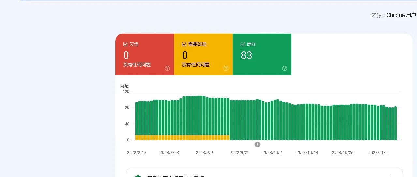Click the 没有任何问题 text under 欠佳
Viewport: 417px width, 177px height.
tap(137, 65)
